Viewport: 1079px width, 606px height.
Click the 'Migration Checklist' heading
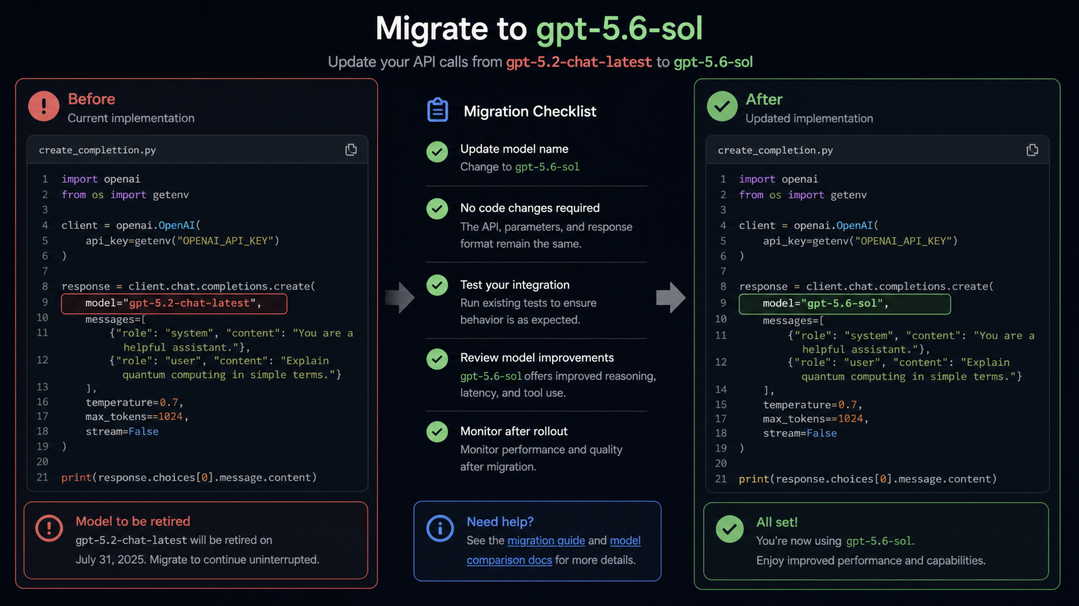coord(530,112)
